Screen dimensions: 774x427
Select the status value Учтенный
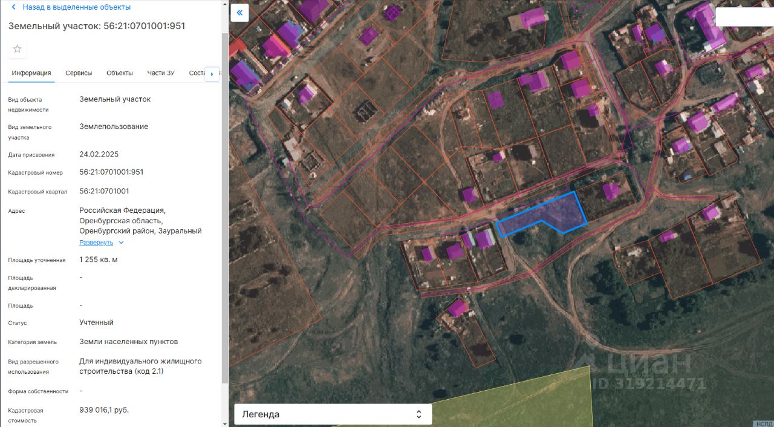(96, 322)
